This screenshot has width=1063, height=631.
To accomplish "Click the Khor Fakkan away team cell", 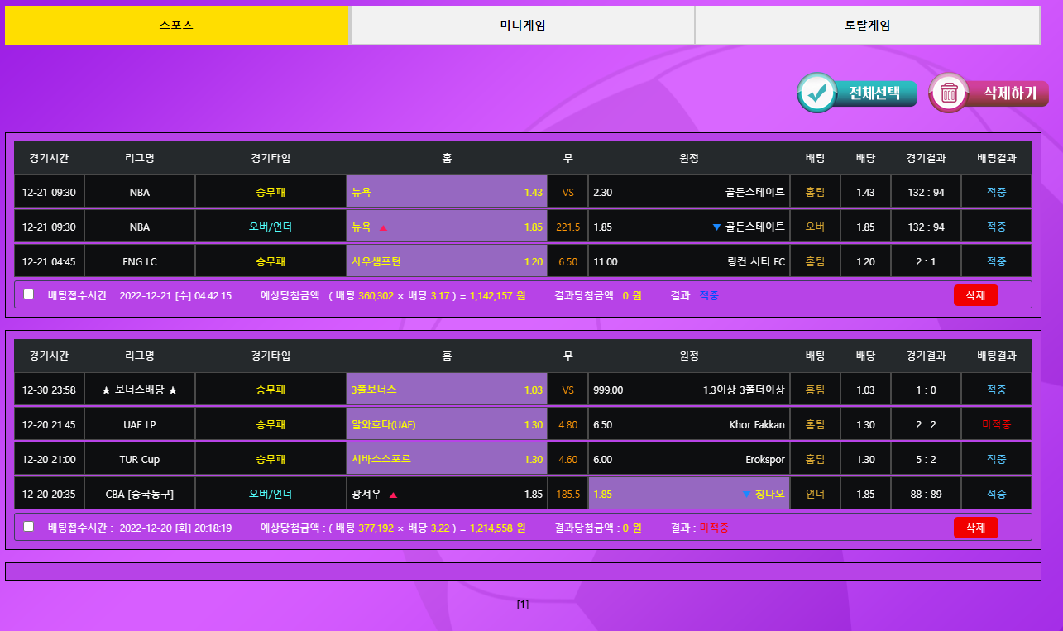I will pyautogui.click(x=688, y=424).
